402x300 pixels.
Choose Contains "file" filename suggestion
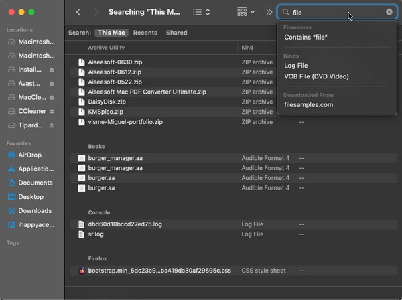pyautogui.click(x=306, y=37)
